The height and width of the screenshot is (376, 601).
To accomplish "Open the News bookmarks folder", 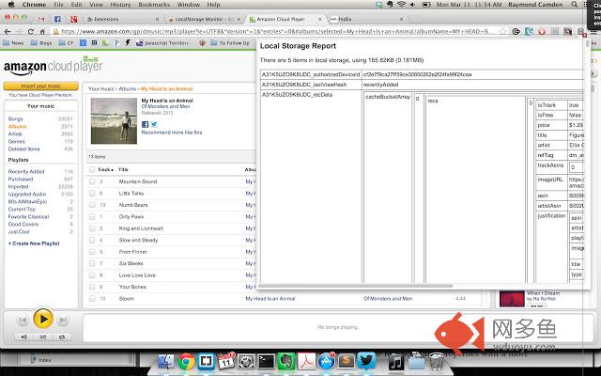I will [x=13, y=43].
